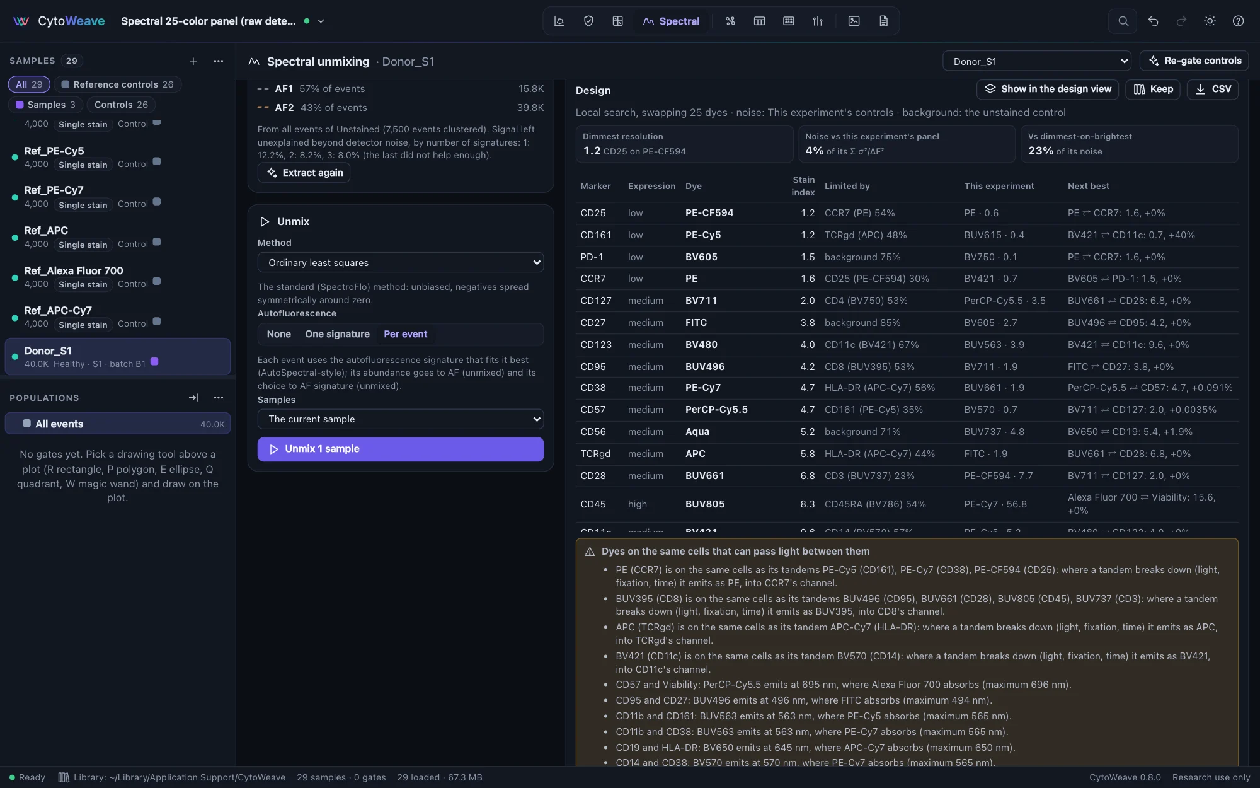Open the branching nodes workspace icon
Image resolution: width=1260 pixels, height=788 pixels.
tap(730, 21)
